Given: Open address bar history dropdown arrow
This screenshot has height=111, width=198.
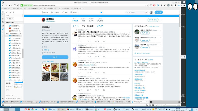Looking at the screenshot, I should coord(145,6).
